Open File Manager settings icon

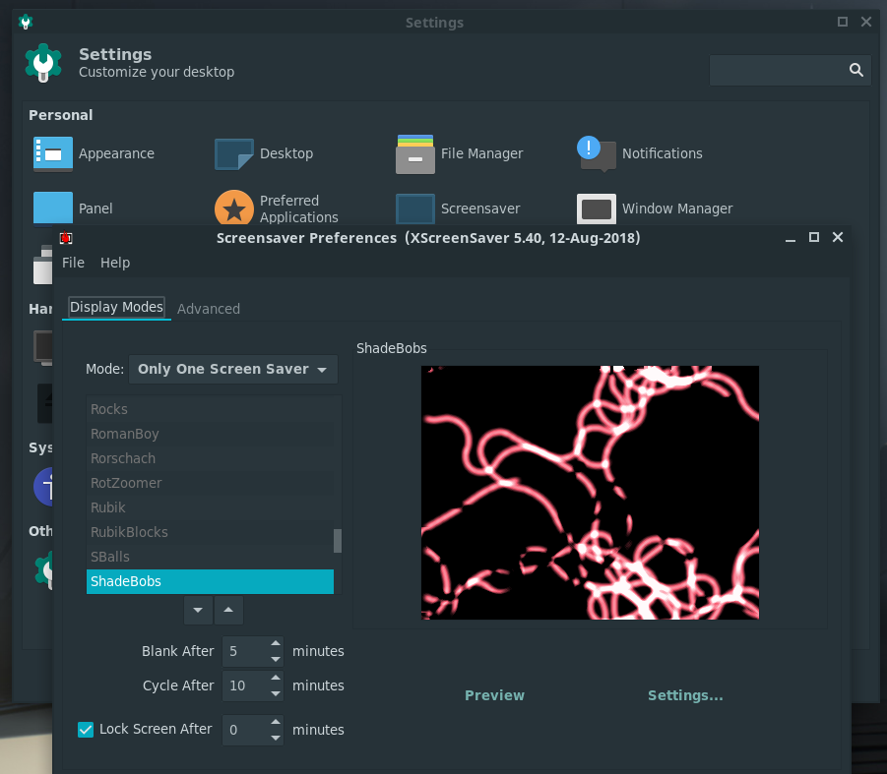415,153
